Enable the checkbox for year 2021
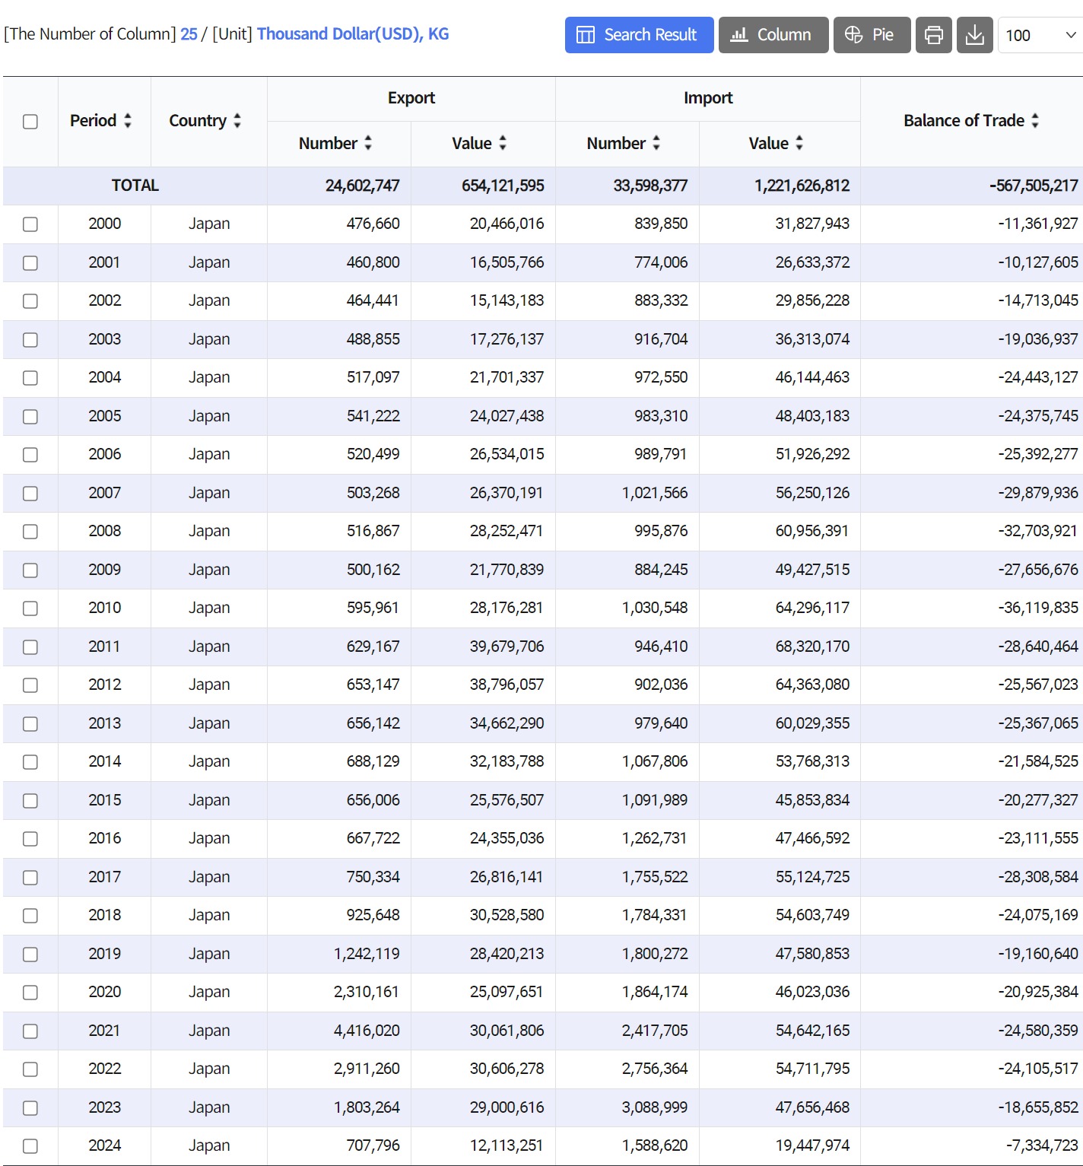Image resolution: width=1083 pixels, height=1166 pixels. pos(30,1031)
